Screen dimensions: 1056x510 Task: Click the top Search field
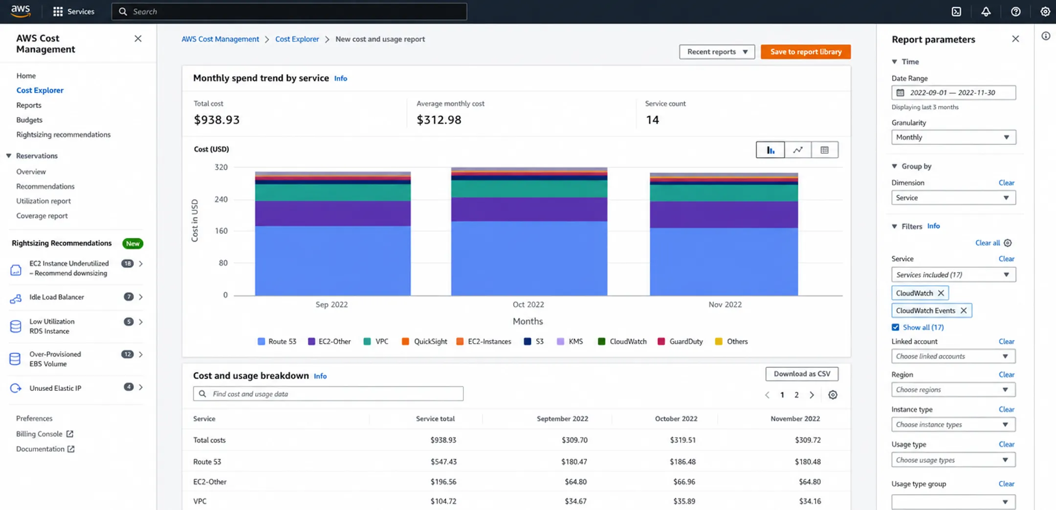tap(289, 11)
